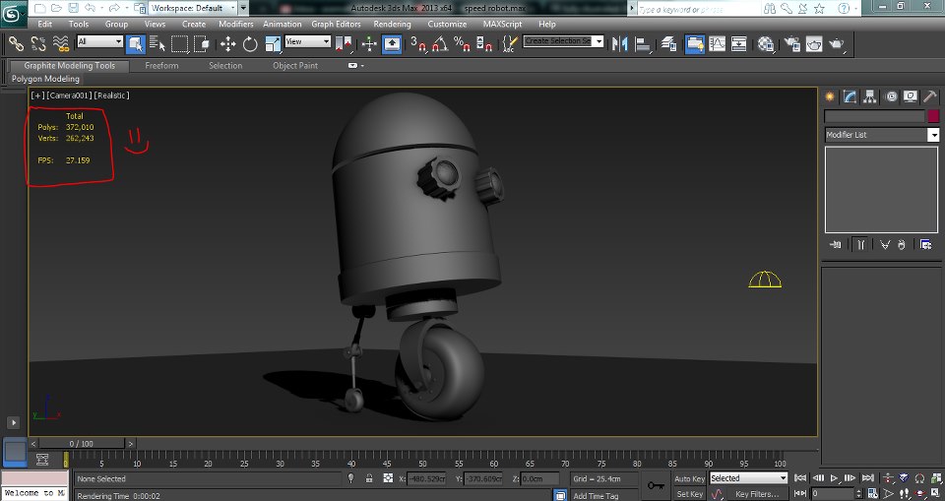Toggle the Auto Key button
The width and height of the screenshot is (945, 501).
[x=689, y=478]
